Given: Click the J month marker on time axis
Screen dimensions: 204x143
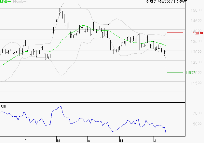Looking at the screenshot, I should [155, 141].
